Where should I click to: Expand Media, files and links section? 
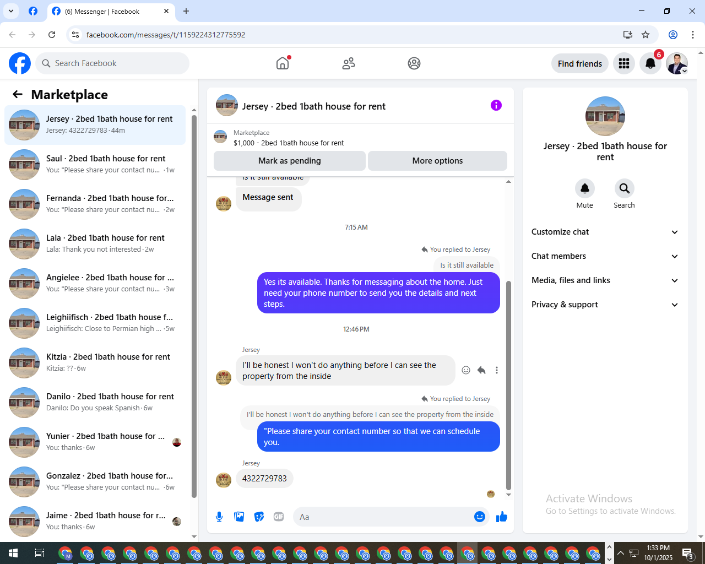[x=605, y=280]
